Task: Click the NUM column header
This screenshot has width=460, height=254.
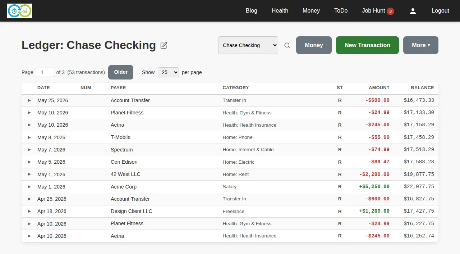Action: click(x=86, y=88)
